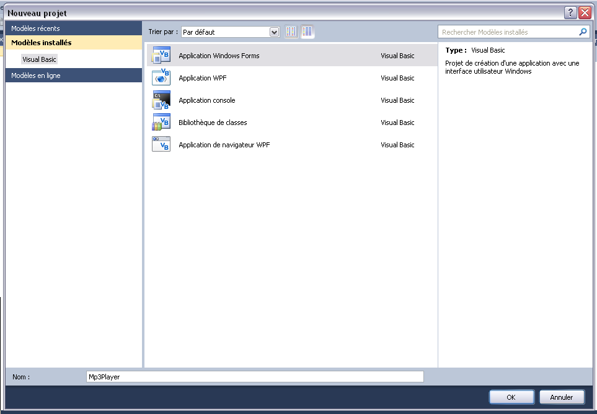Switch to medium icons list view
This screenshot has width=597, height=414.
click(307, 32)
